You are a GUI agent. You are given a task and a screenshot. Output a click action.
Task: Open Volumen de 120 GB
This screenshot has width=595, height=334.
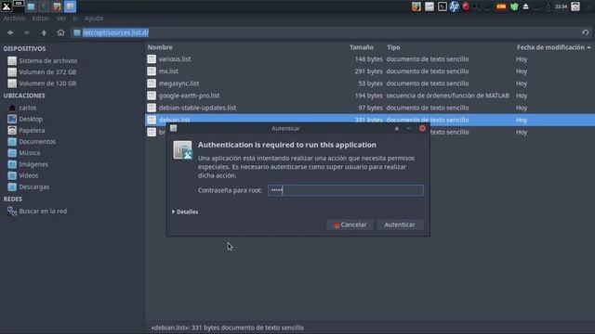tap(47, 83)
